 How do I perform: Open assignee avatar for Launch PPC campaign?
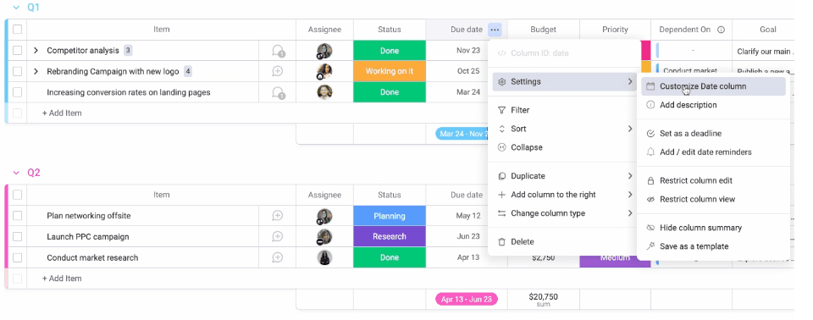click(324, 237)
